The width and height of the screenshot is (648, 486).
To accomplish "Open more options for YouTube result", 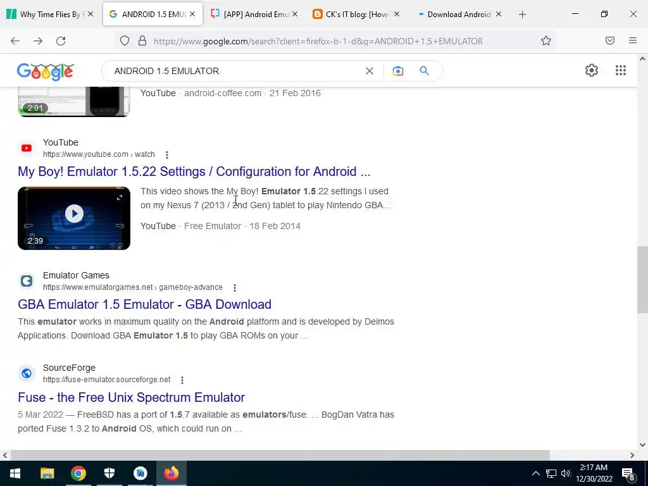I will pyautogui.click(x=167, y=155).
